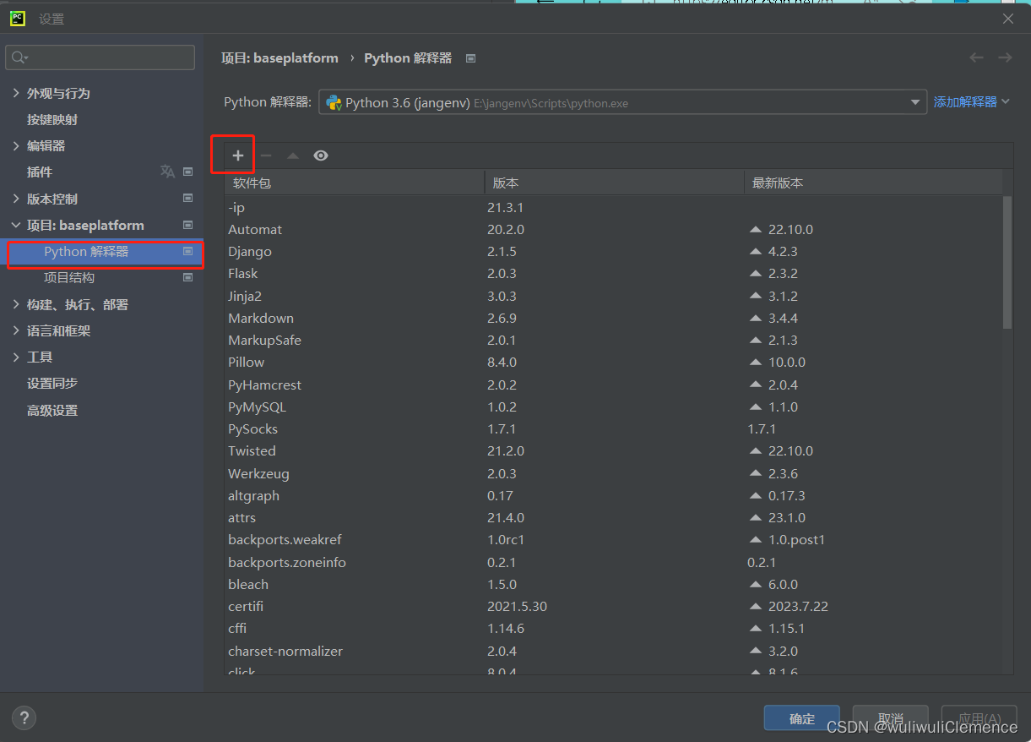
Task: Click project-level icon beside breadcrumb
Action: click(471, 58)
